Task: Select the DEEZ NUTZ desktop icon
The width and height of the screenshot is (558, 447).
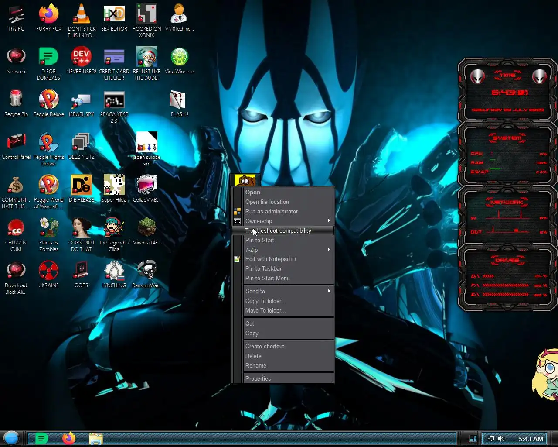Action: tap(82, 146)
